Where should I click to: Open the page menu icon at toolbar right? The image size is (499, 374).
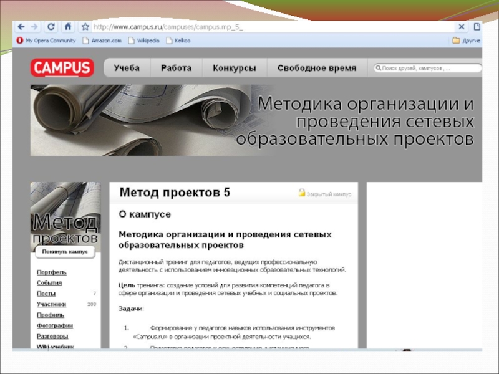click(x=477, y=27)
